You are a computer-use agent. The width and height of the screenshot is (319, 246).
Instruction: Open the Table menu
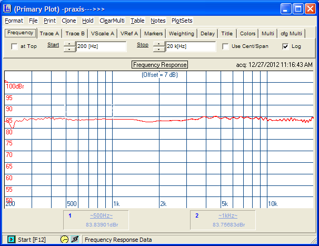137,21
